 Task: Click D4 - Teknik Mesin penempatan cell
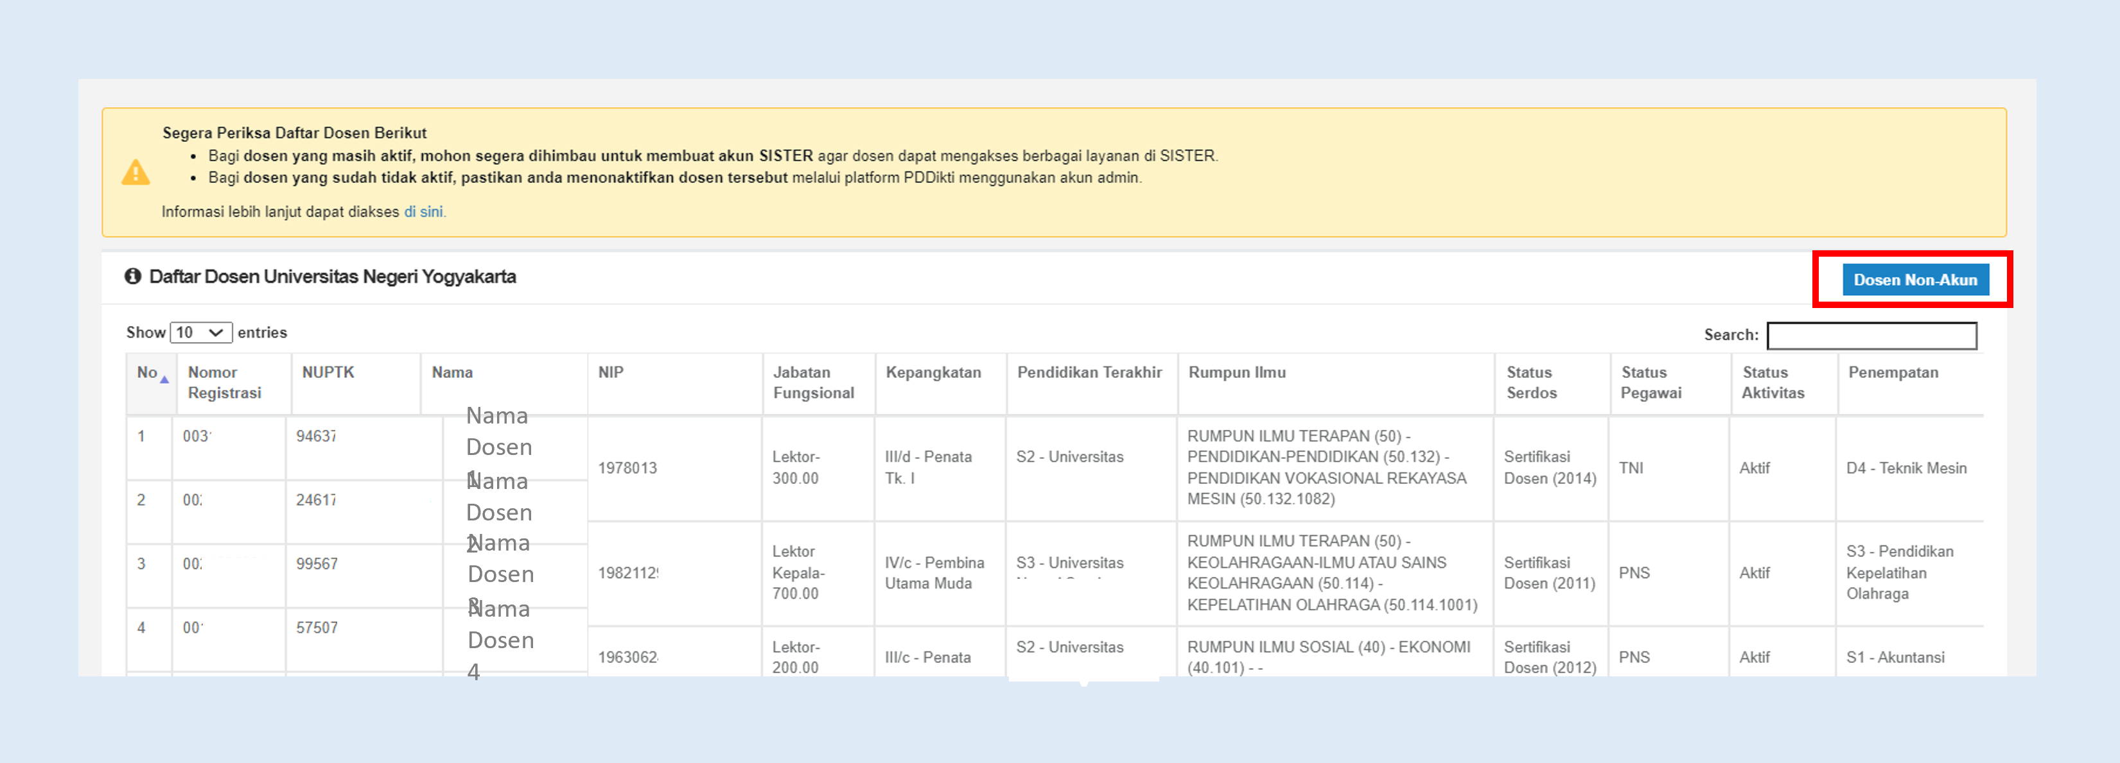1909,468
